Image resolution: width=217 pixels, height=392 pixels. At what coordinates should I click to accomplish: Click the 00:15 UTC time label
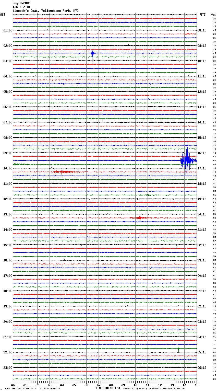click(x=202, y=276)
